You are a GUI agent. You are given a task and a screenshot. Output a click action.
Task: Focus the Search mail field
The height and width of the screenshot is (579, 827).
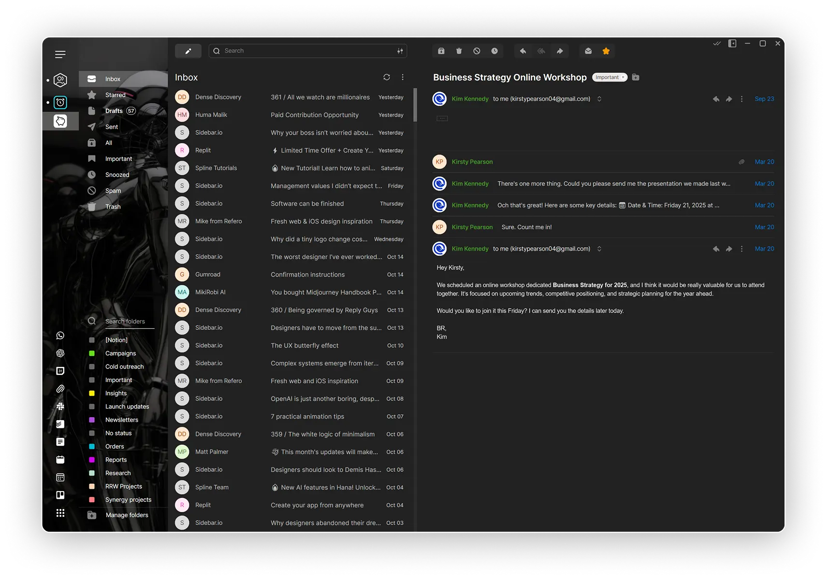(308, 51)
